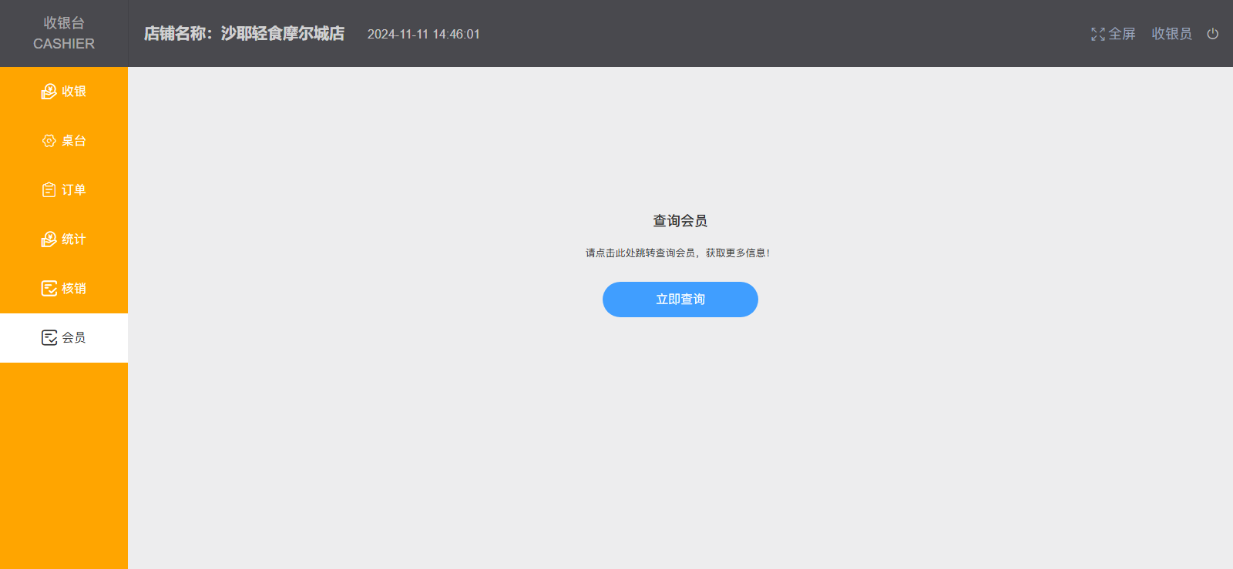Click the 收银员 account link

[x=1171, y=34]
